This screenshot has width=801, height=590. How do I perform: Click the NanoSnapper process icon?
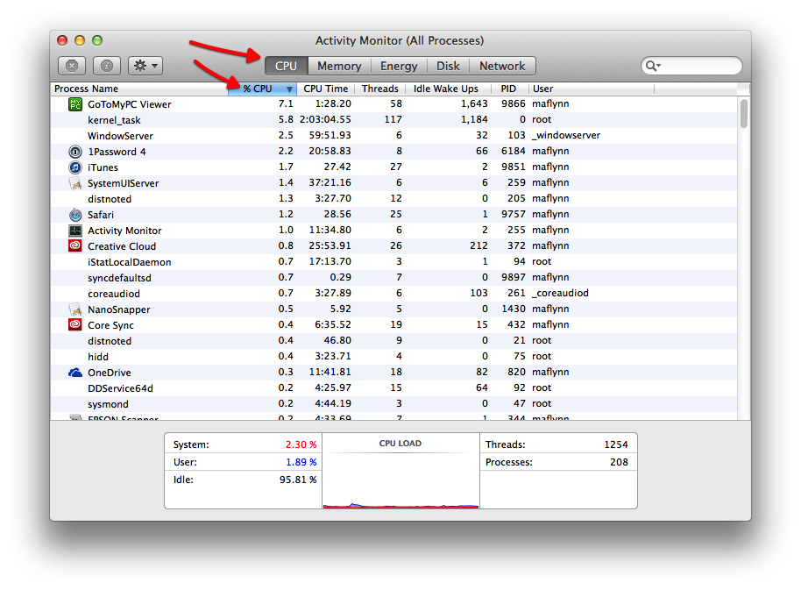pos(75,309)
